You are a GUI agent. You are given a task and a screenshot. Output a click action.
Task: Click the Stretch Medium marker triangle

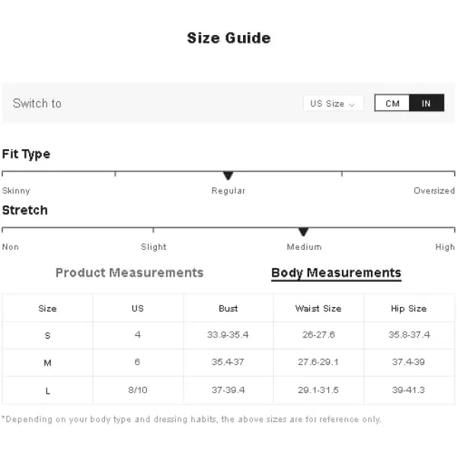pyautogui.click(x=303, y=232)
